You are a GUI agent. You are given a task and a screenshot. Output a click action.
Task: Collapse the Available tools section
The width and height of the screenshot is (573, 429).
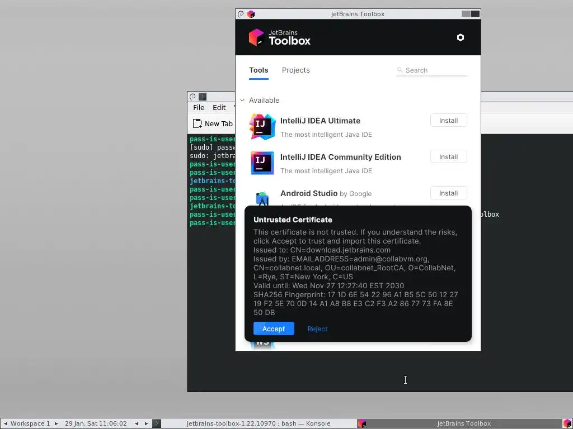click(242, 100)
